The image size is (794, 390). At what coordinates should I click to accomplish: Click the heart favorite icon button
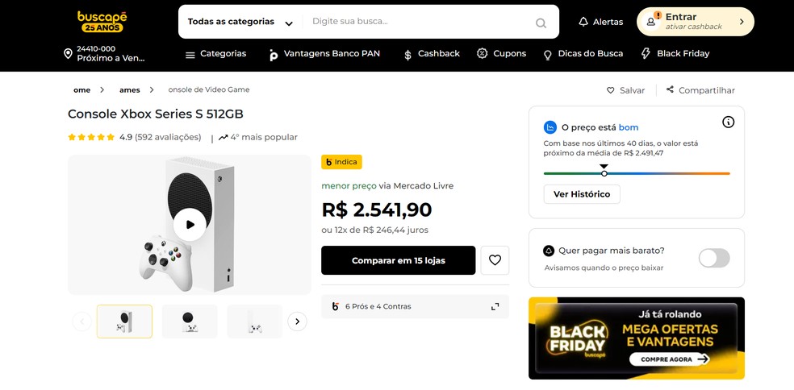point(495,260)
